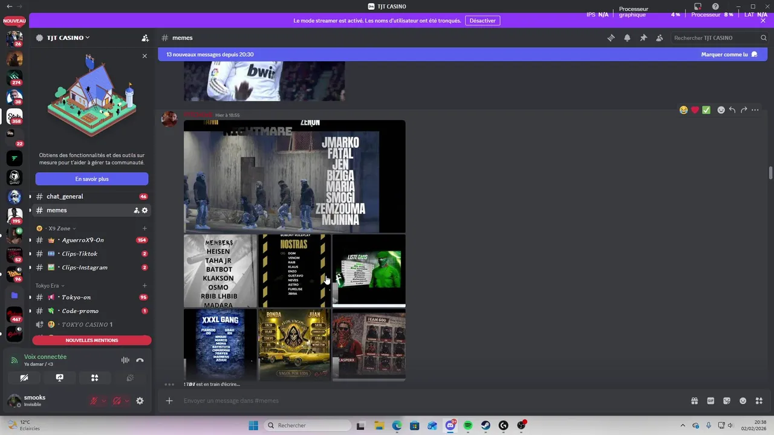774x435 pixels.
Task: Undeafen the headphones in user panel
Action: 117,401
